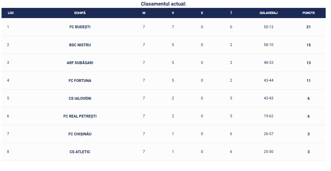Select the FC BUDEȘTI team name
This screenshot has height=171, width=331.
pyautogui.click(x=80, y=27)
